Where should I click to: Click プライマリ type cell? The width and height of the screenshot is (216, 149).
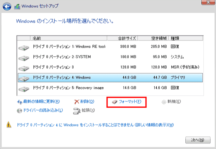pos(178,78)
